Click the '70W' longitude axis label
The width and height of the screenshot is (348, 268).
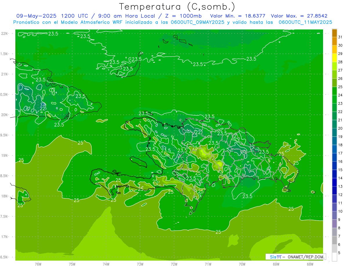click(x=242, y=264)
